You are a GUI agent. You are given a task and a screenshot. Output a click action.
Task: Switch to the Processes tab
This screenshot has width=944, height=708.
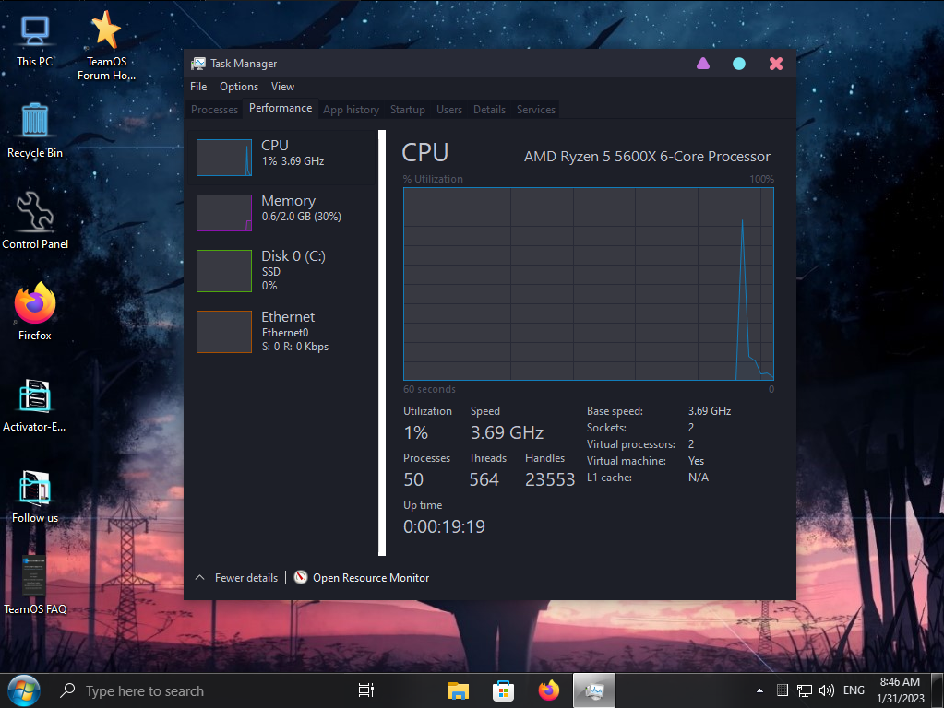click(214, 110)
